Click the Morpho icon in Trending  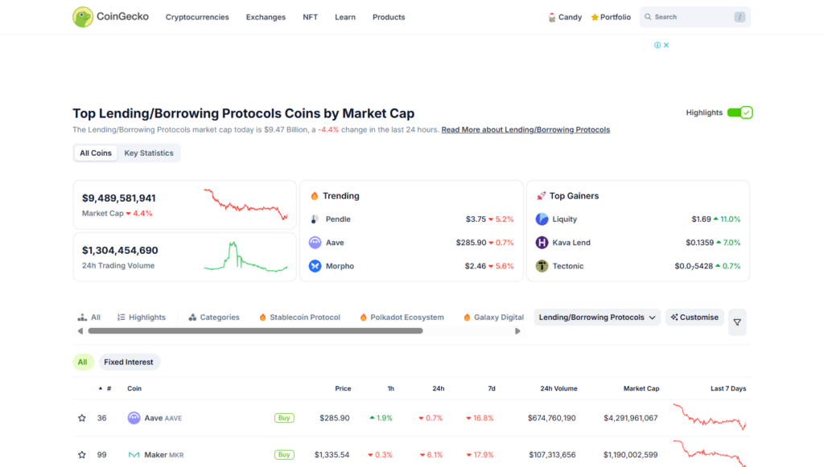(315, 266)
